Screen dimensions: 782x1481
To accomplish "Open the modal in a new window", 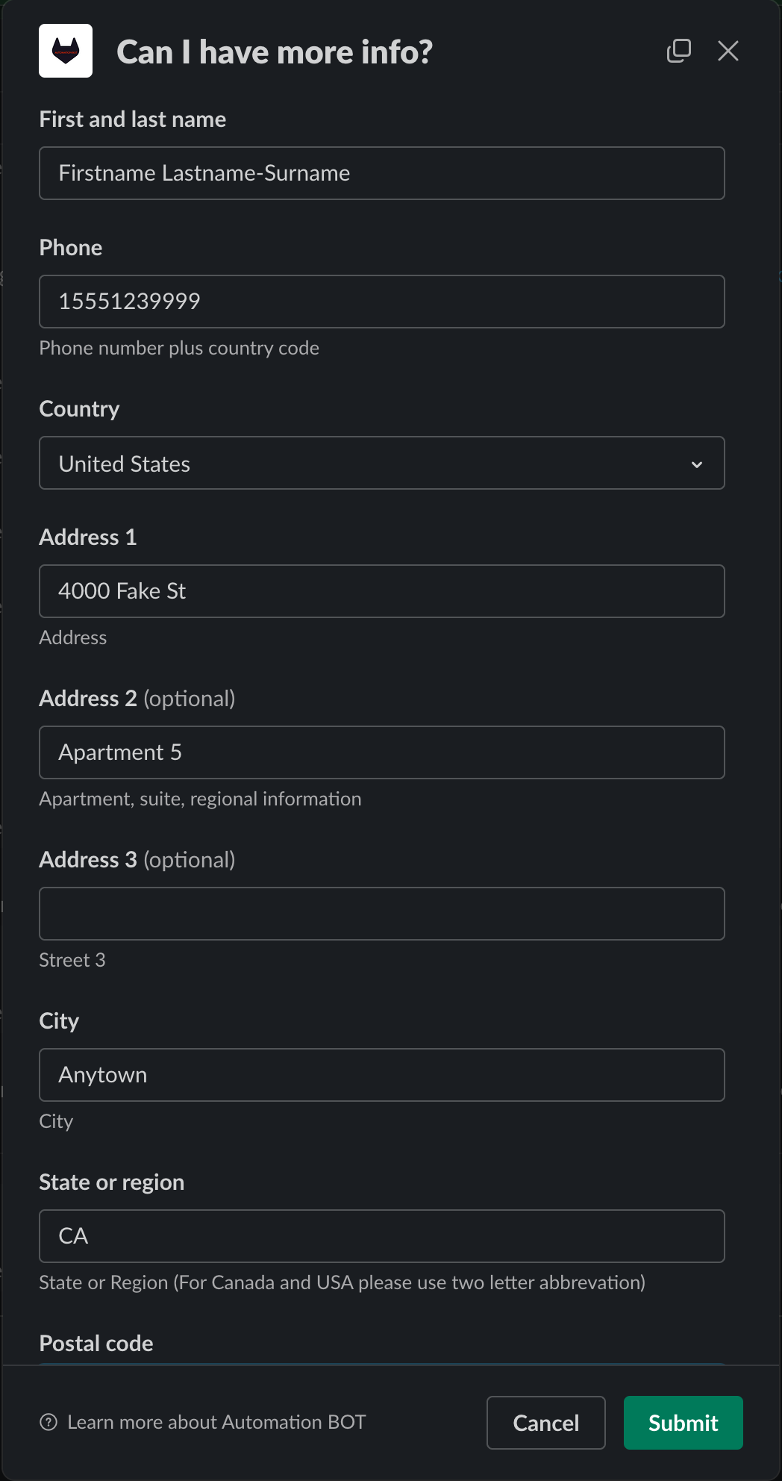I will coord(678,51).
